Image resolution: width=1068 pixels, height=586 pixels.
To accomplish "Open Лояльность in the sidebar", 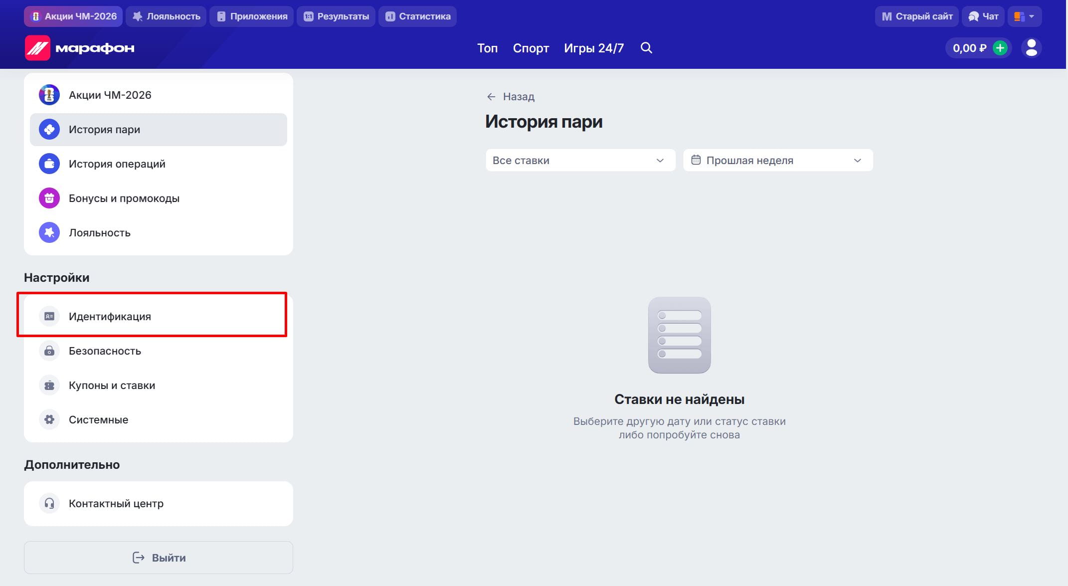I will [x=159, y=232].
